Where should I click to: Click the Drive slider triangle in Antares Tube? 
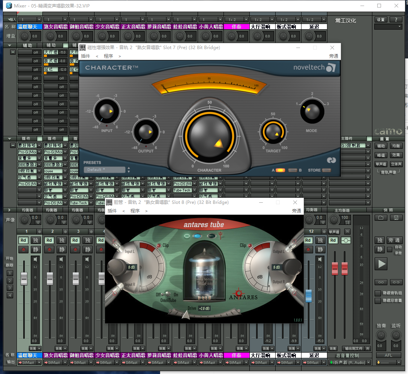point(186,314)
